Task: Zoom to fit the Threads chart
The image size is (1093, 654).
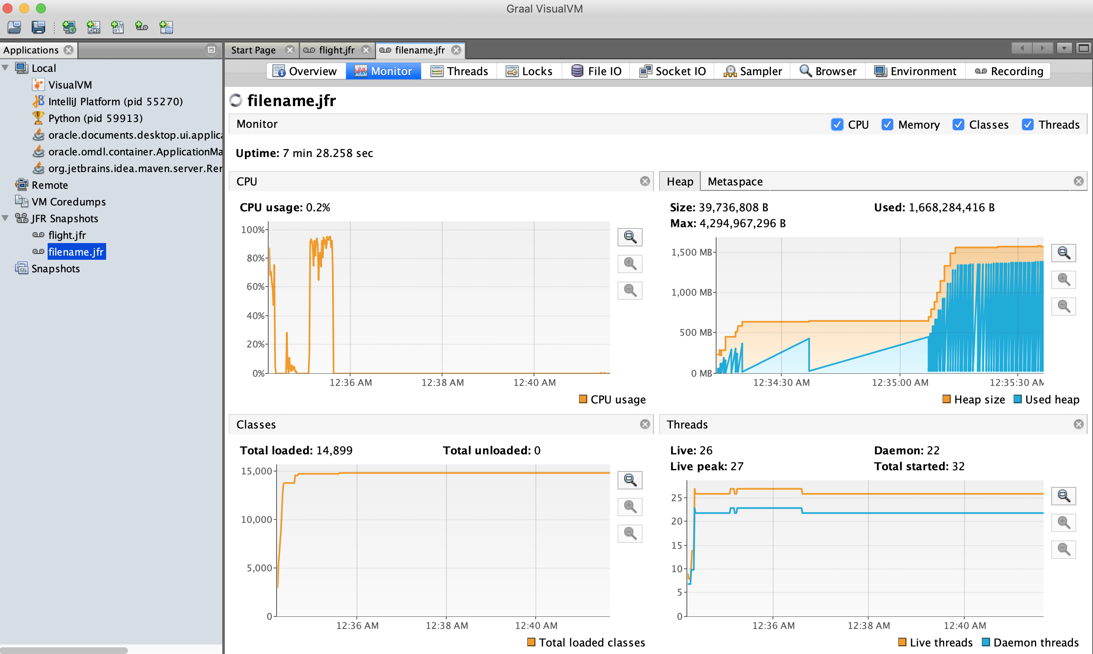Action: [1063, 496]
